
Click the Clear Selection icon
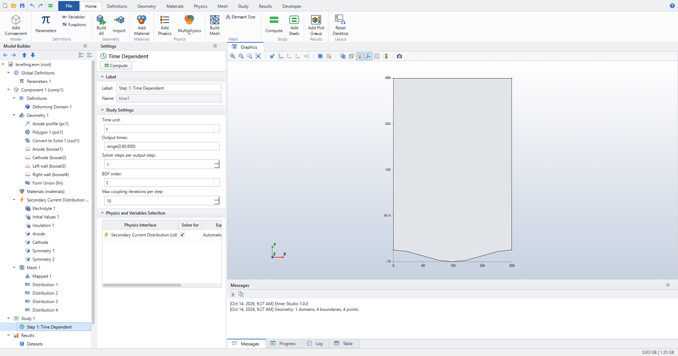329,56
